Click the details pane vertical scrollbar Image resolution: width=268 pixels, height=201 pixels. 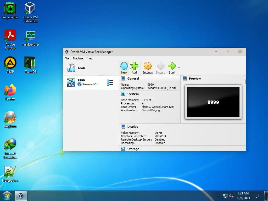tap(245, 81)
